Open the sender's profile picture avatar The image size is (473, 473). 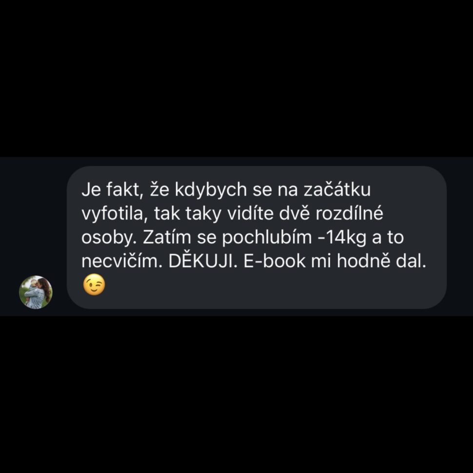coord(36,292)
